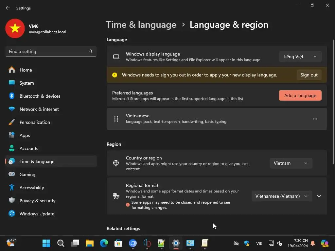Click the Regional format language icon
The image size is (335, 251).
click(116, 196)
